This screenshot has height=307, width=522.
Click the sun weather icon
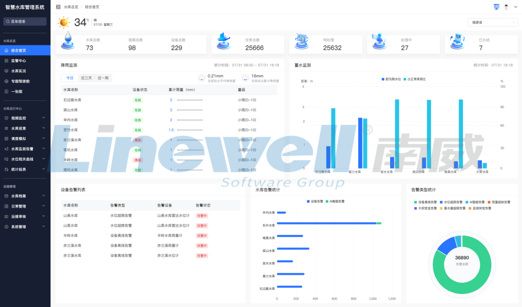pyautogui.click(x=64, y=22)
